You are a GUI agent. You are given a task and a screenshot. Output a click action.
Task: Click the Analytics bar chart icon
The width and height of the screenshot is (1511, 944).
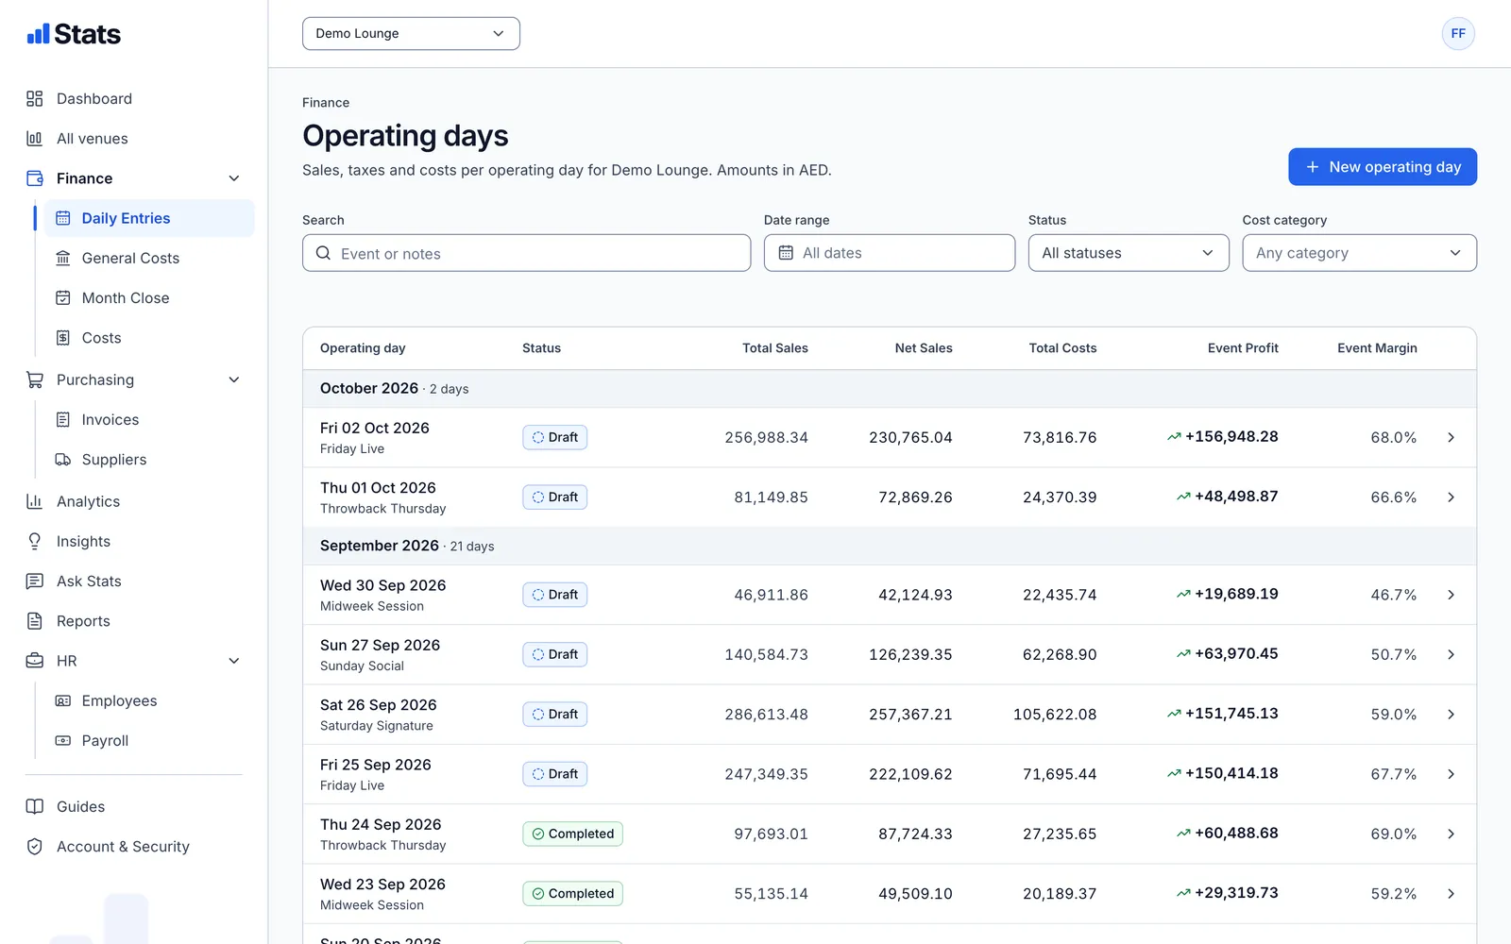coord(35,501)
